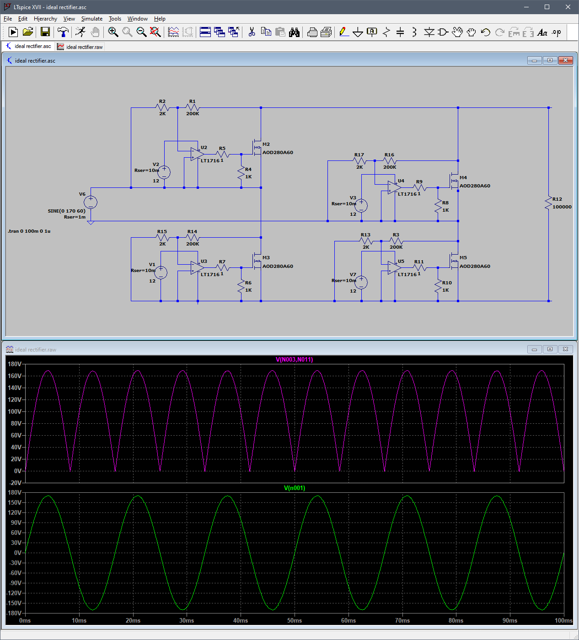Image resolution: width=579 pixels, height=640 pixels.
Task: Select the Cut scissors tool
Action: (252, 32)
